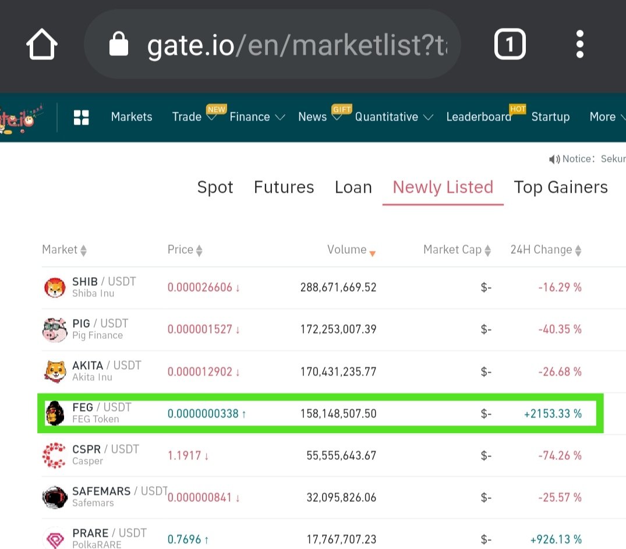Click PIG volume 172,253,007.39
The image size is (626, 549).
[x=338, y=330]
